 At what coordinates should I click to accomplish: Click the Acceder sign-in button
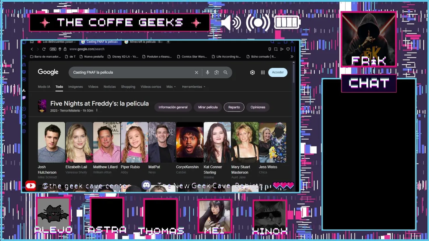[278, 72]
